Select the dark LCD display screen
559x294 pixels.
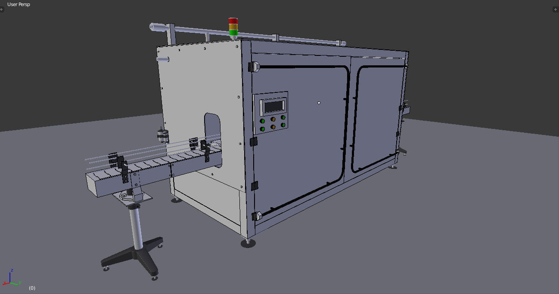pos(273,105)
